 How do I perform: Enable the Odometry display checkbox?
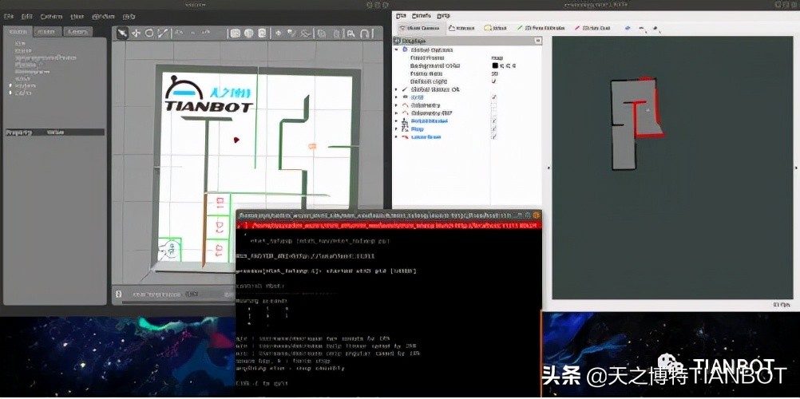(494, 105)
